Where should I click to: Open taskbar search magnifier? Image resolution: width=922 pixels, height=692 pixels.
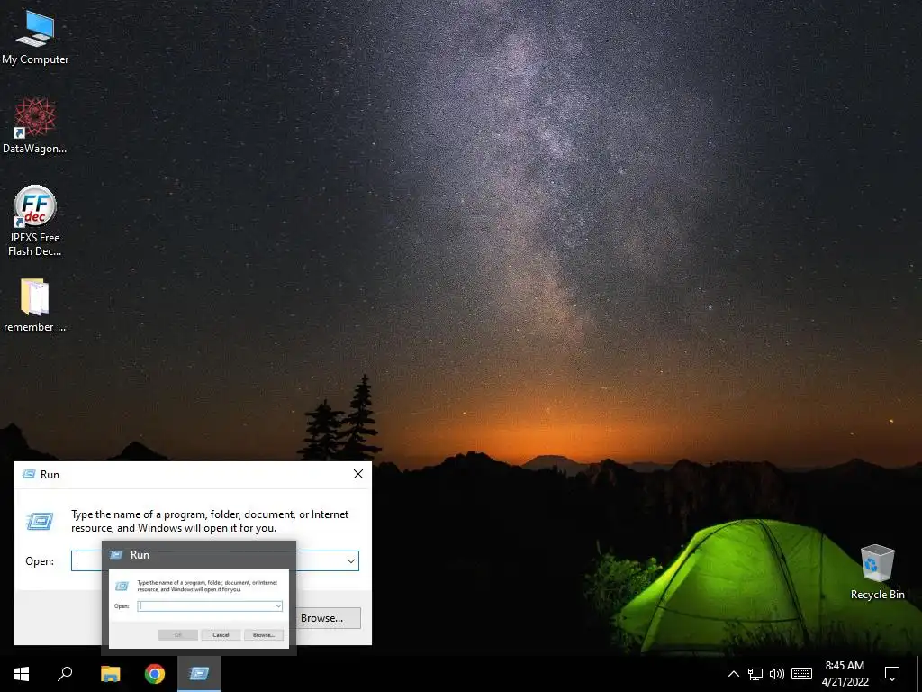click(65, 674)
